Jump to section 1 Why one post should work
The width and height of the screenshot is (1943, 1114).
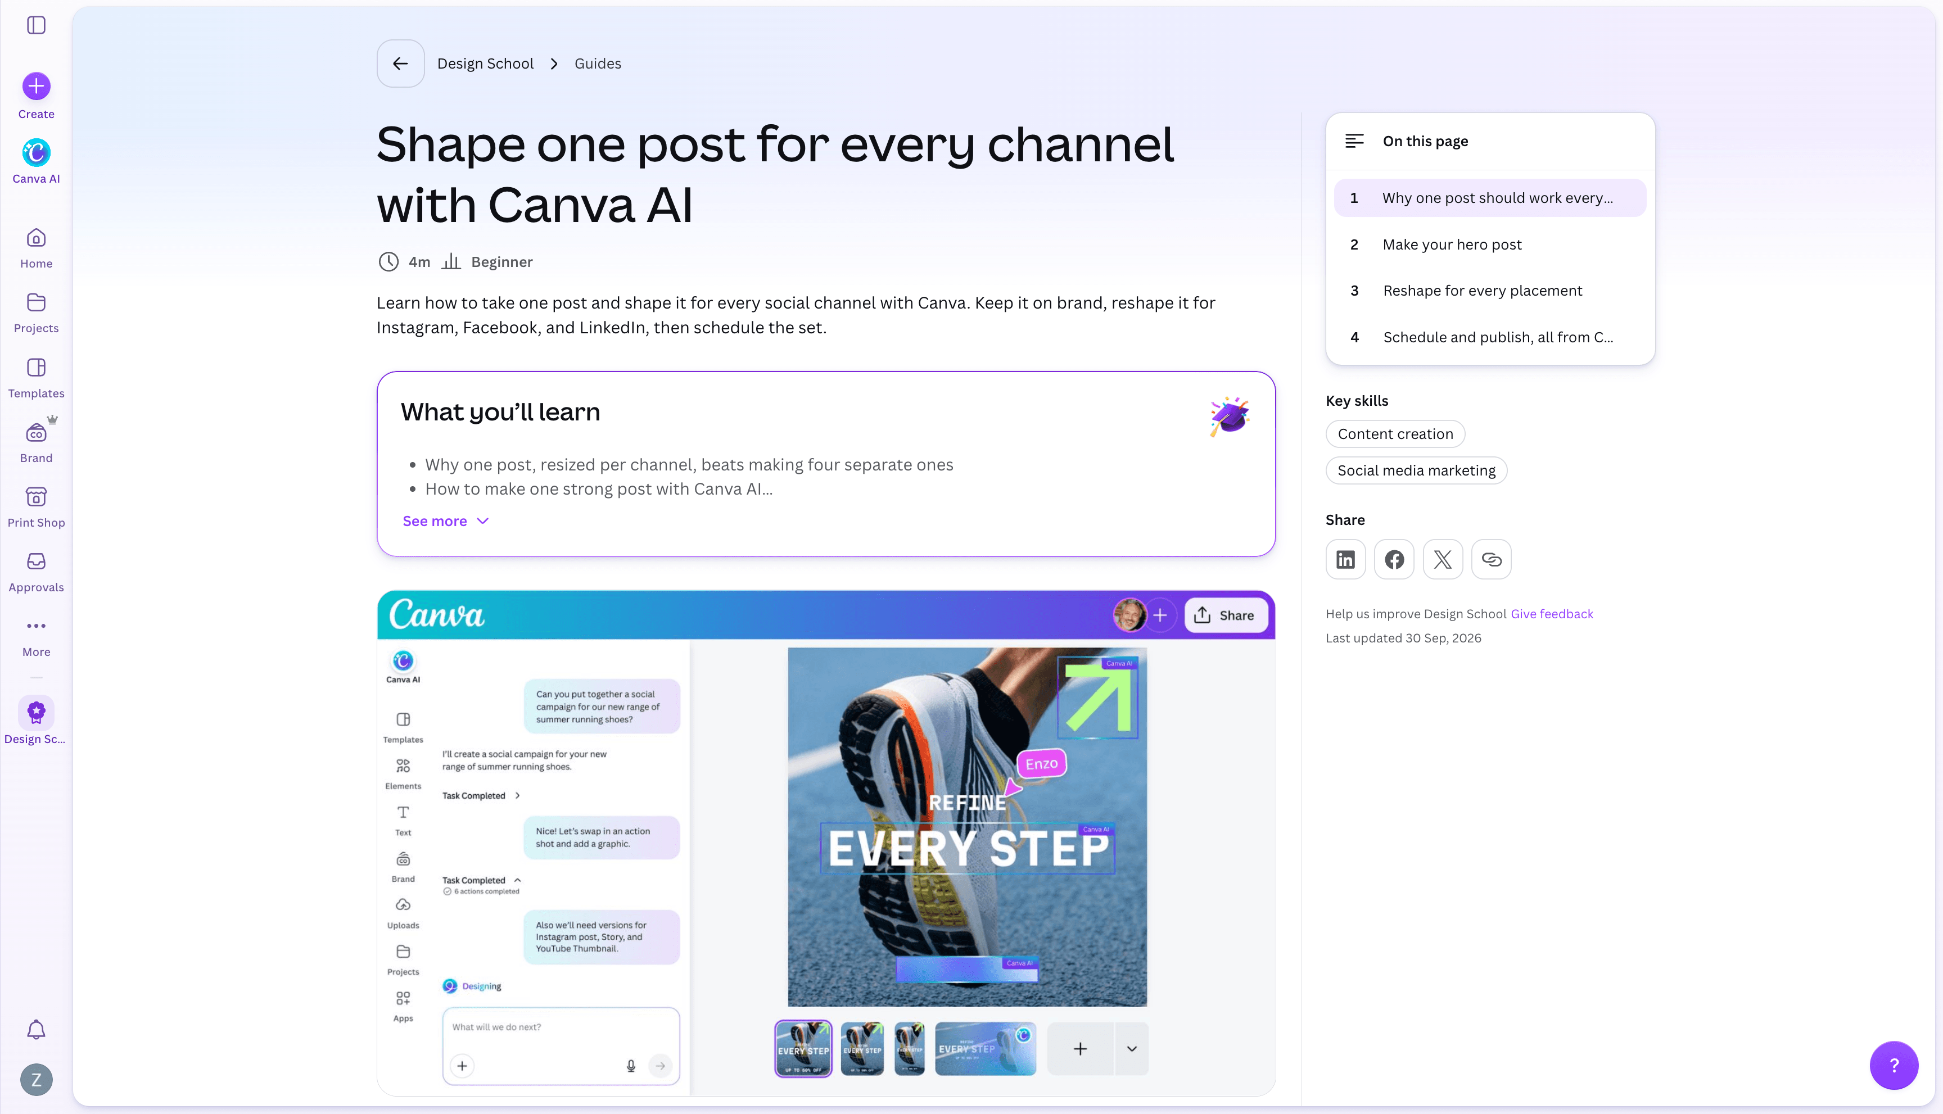click(1489, 197)
